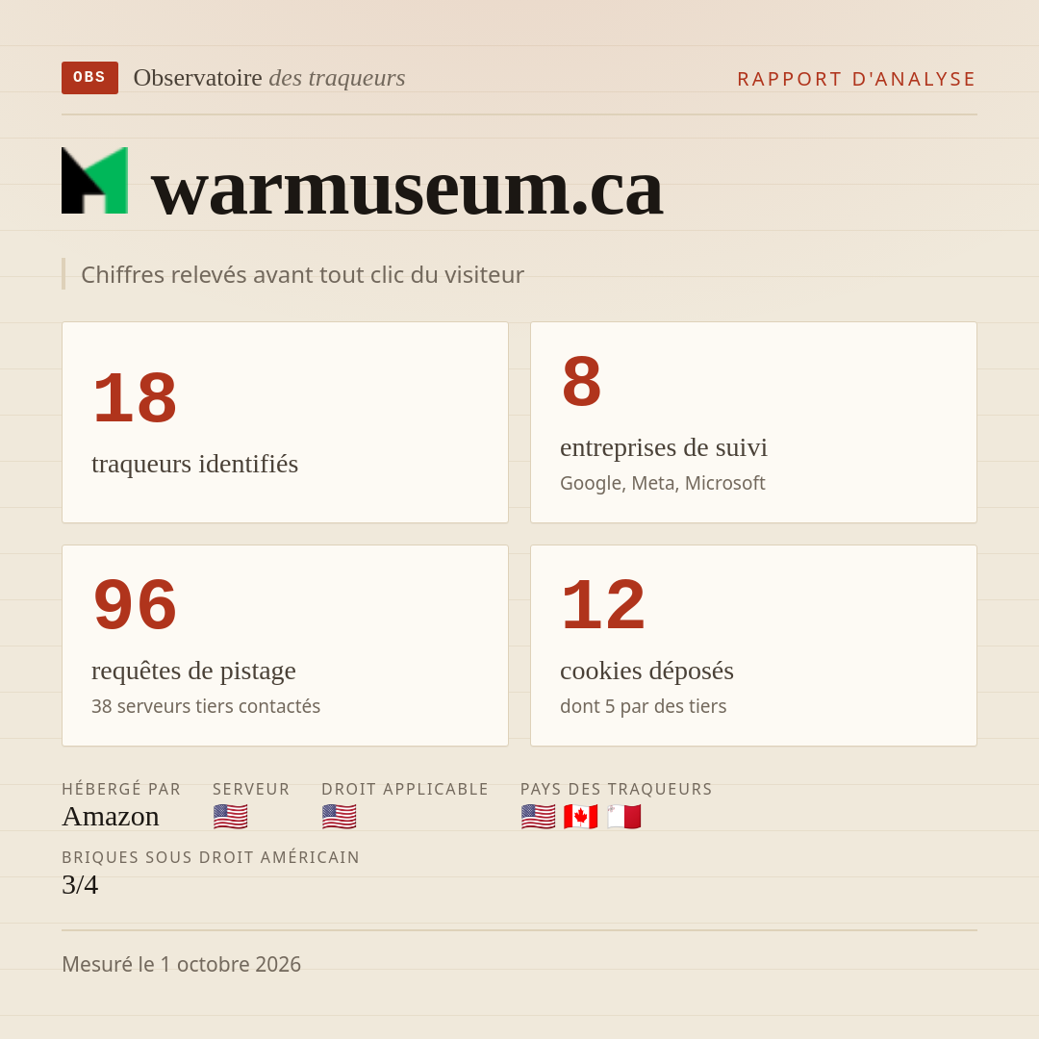Open the Observatoire des traqueurs title

[269, 78]
